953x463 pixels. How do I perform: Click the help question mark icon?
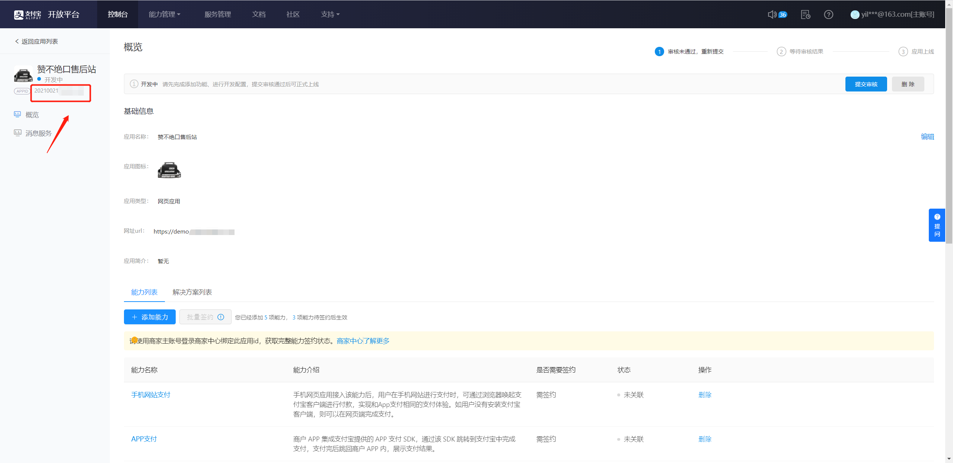point(828,15)
